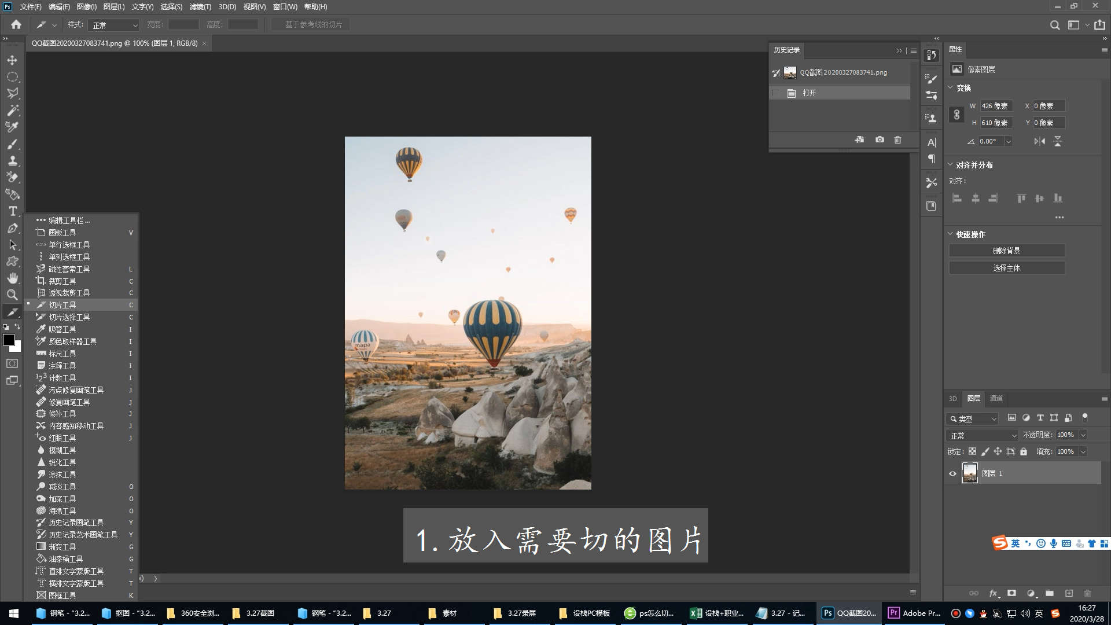Toggle link width and height chain

coord(957,115)
